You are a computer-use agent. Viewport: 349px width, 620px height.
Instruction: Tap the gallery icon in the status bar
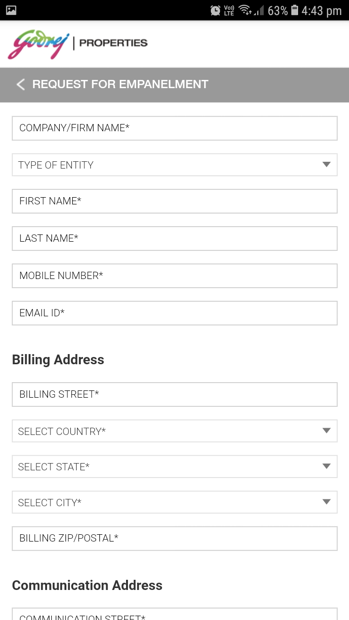click(x=11, y=10)
